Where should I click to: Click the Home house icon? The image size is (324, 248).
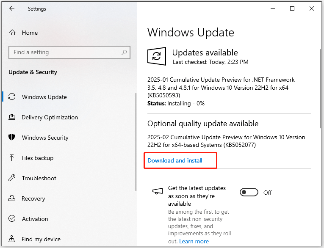click(x=12, y=33)
